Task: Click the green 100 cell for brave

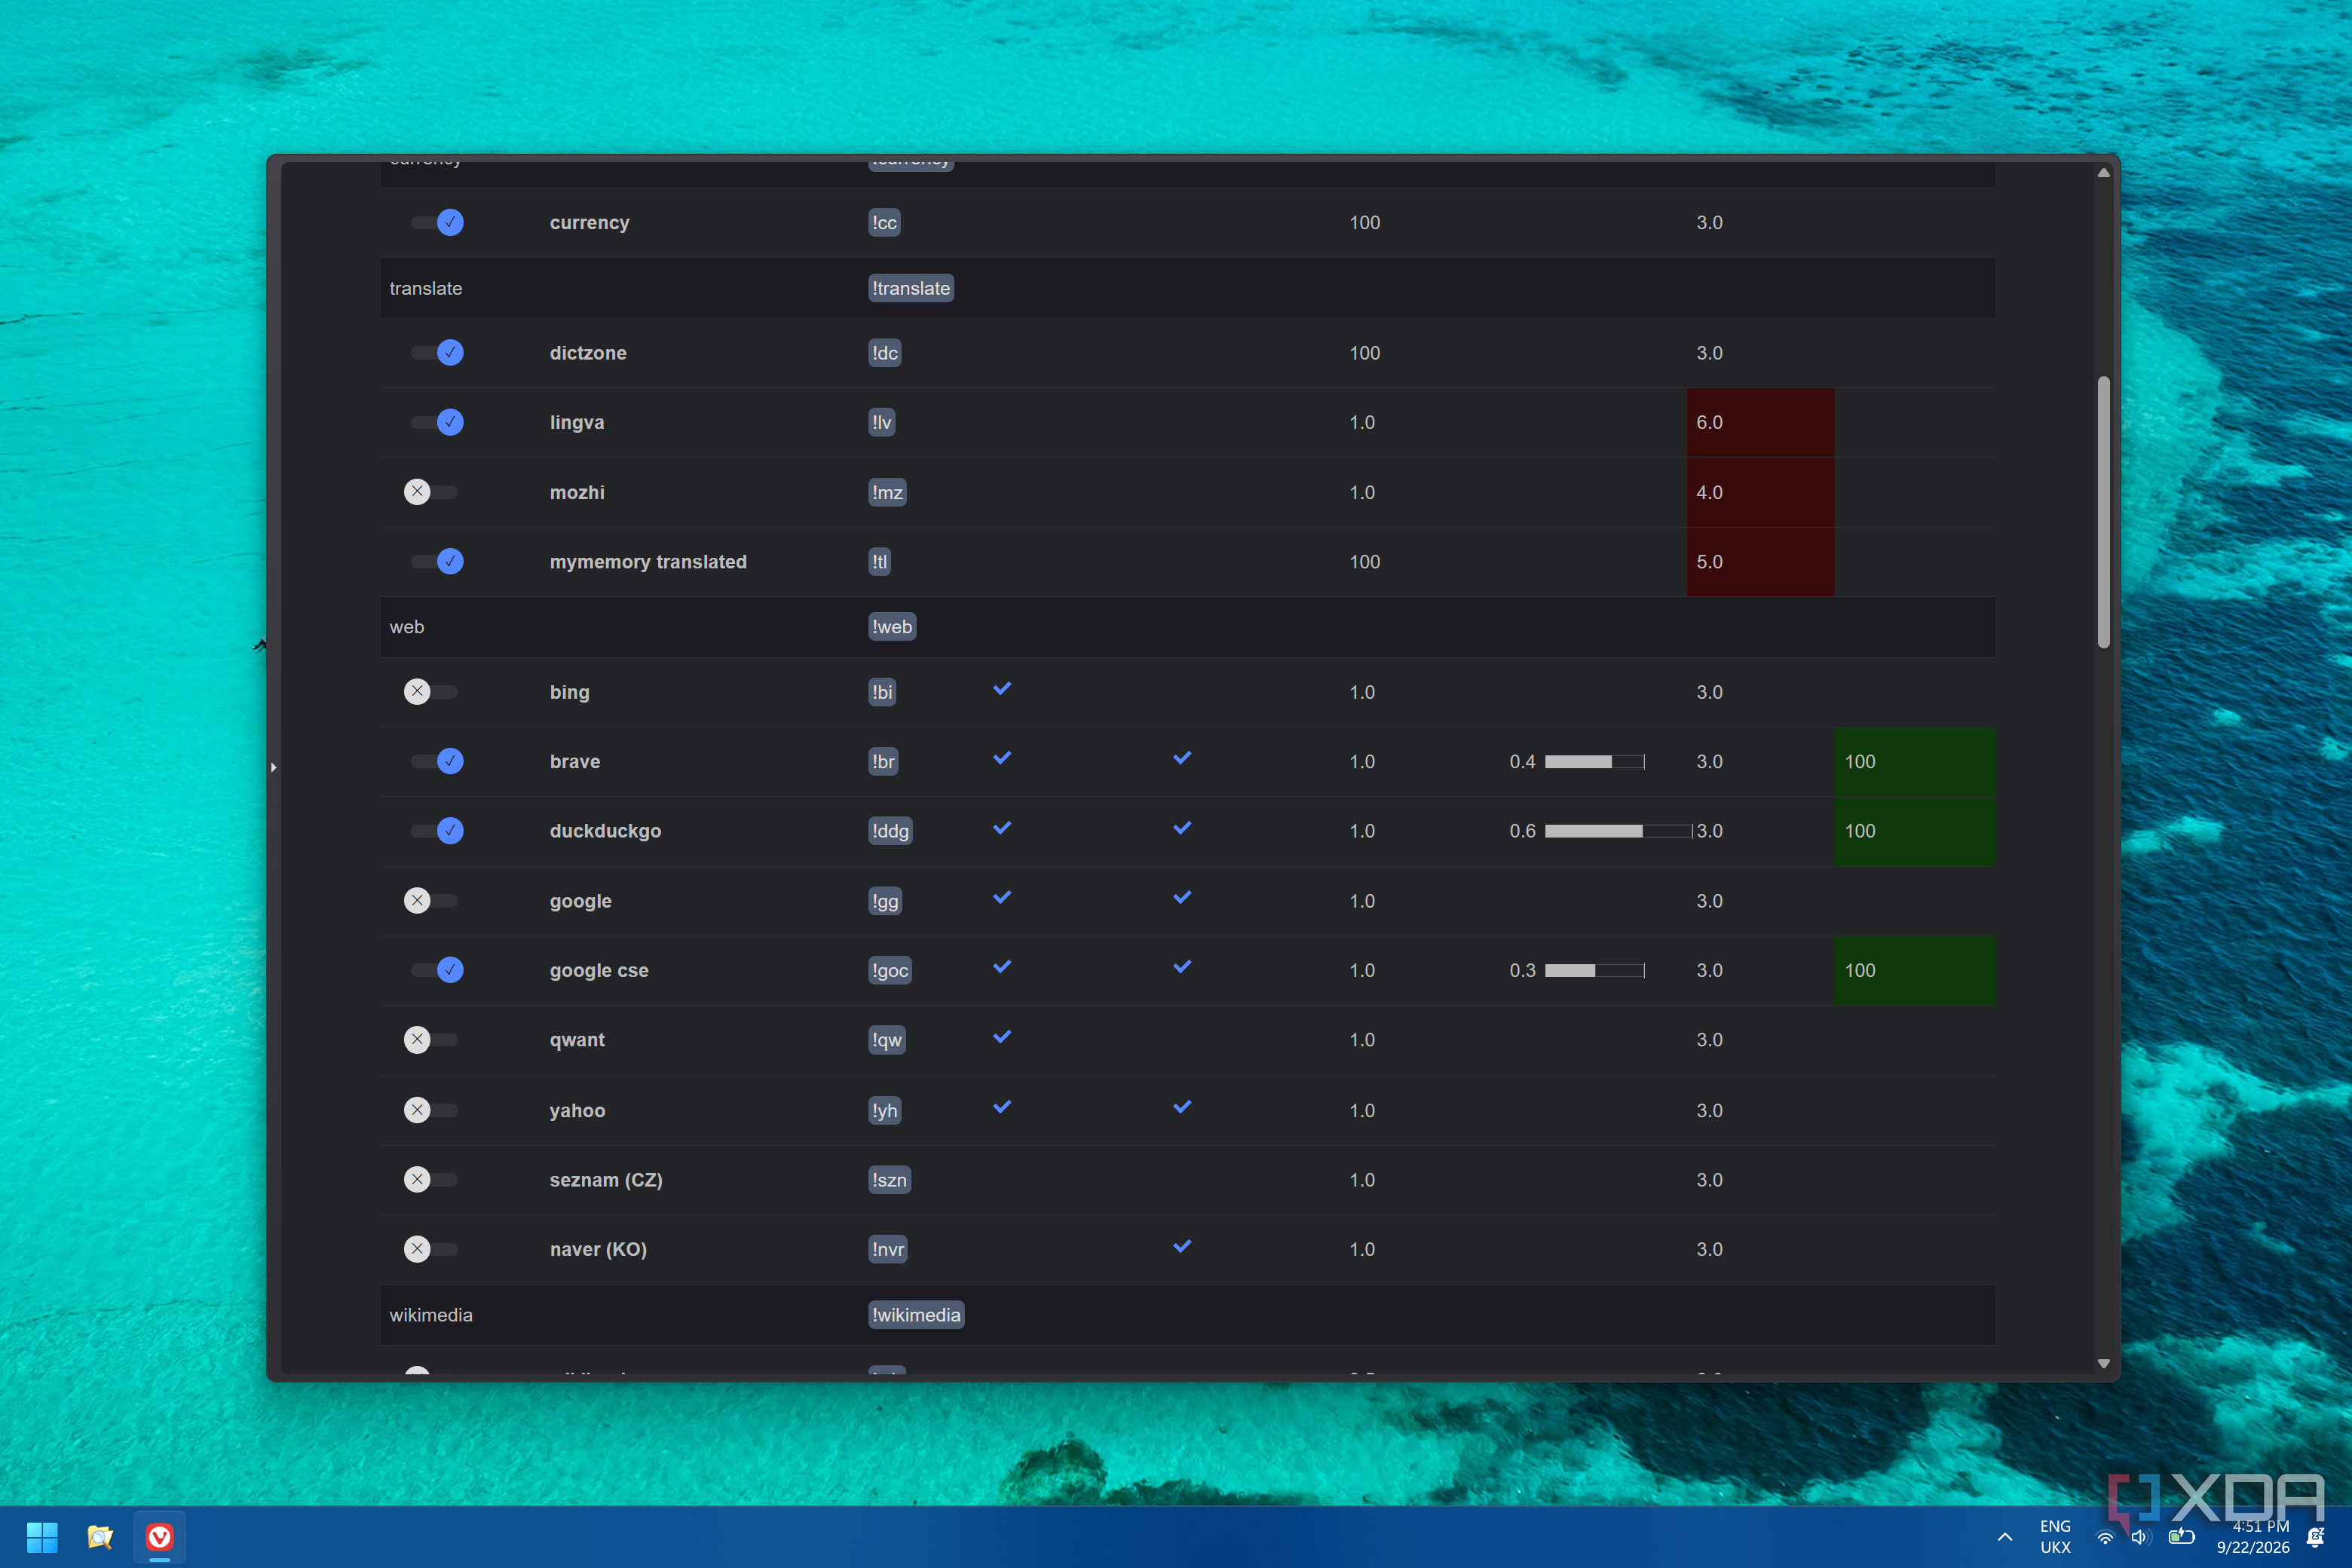Action: 1915,762
